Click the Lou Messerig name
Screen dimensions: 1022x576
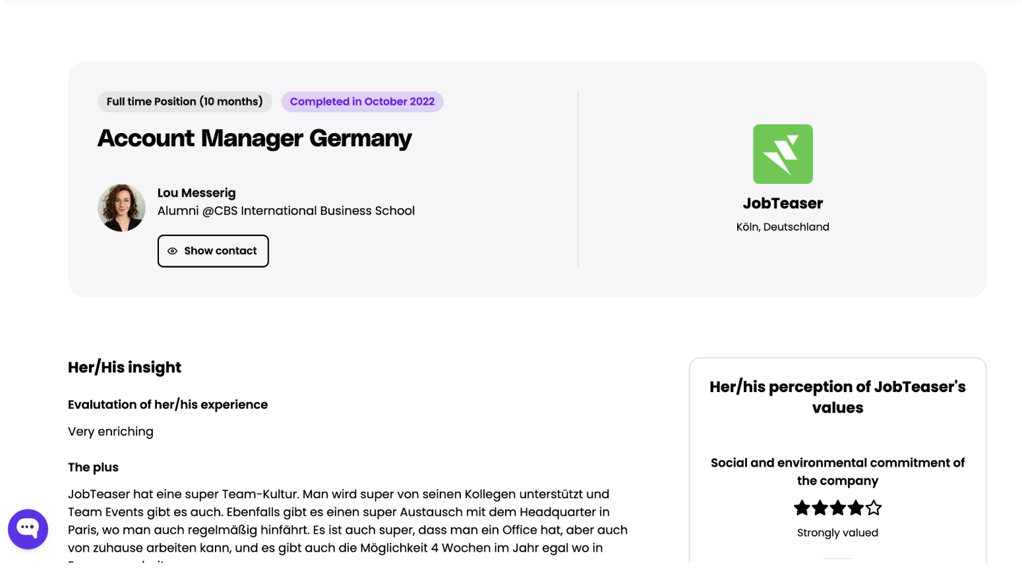196,193
